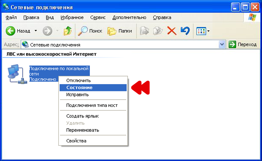Choose Свойства in context menu
Image resolution: width=262 pixels, height=161 pixels.
93,141
